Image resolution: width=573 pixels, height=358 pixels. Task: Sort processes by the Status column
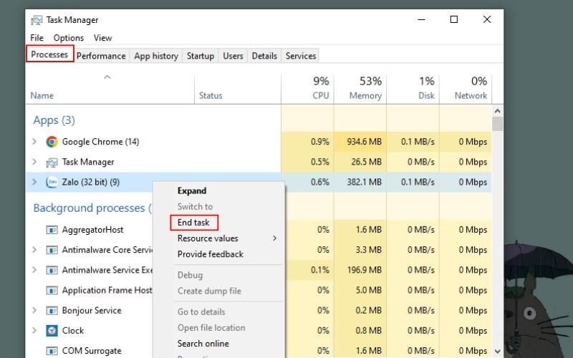pyautogui.click(x=238, y=89)
